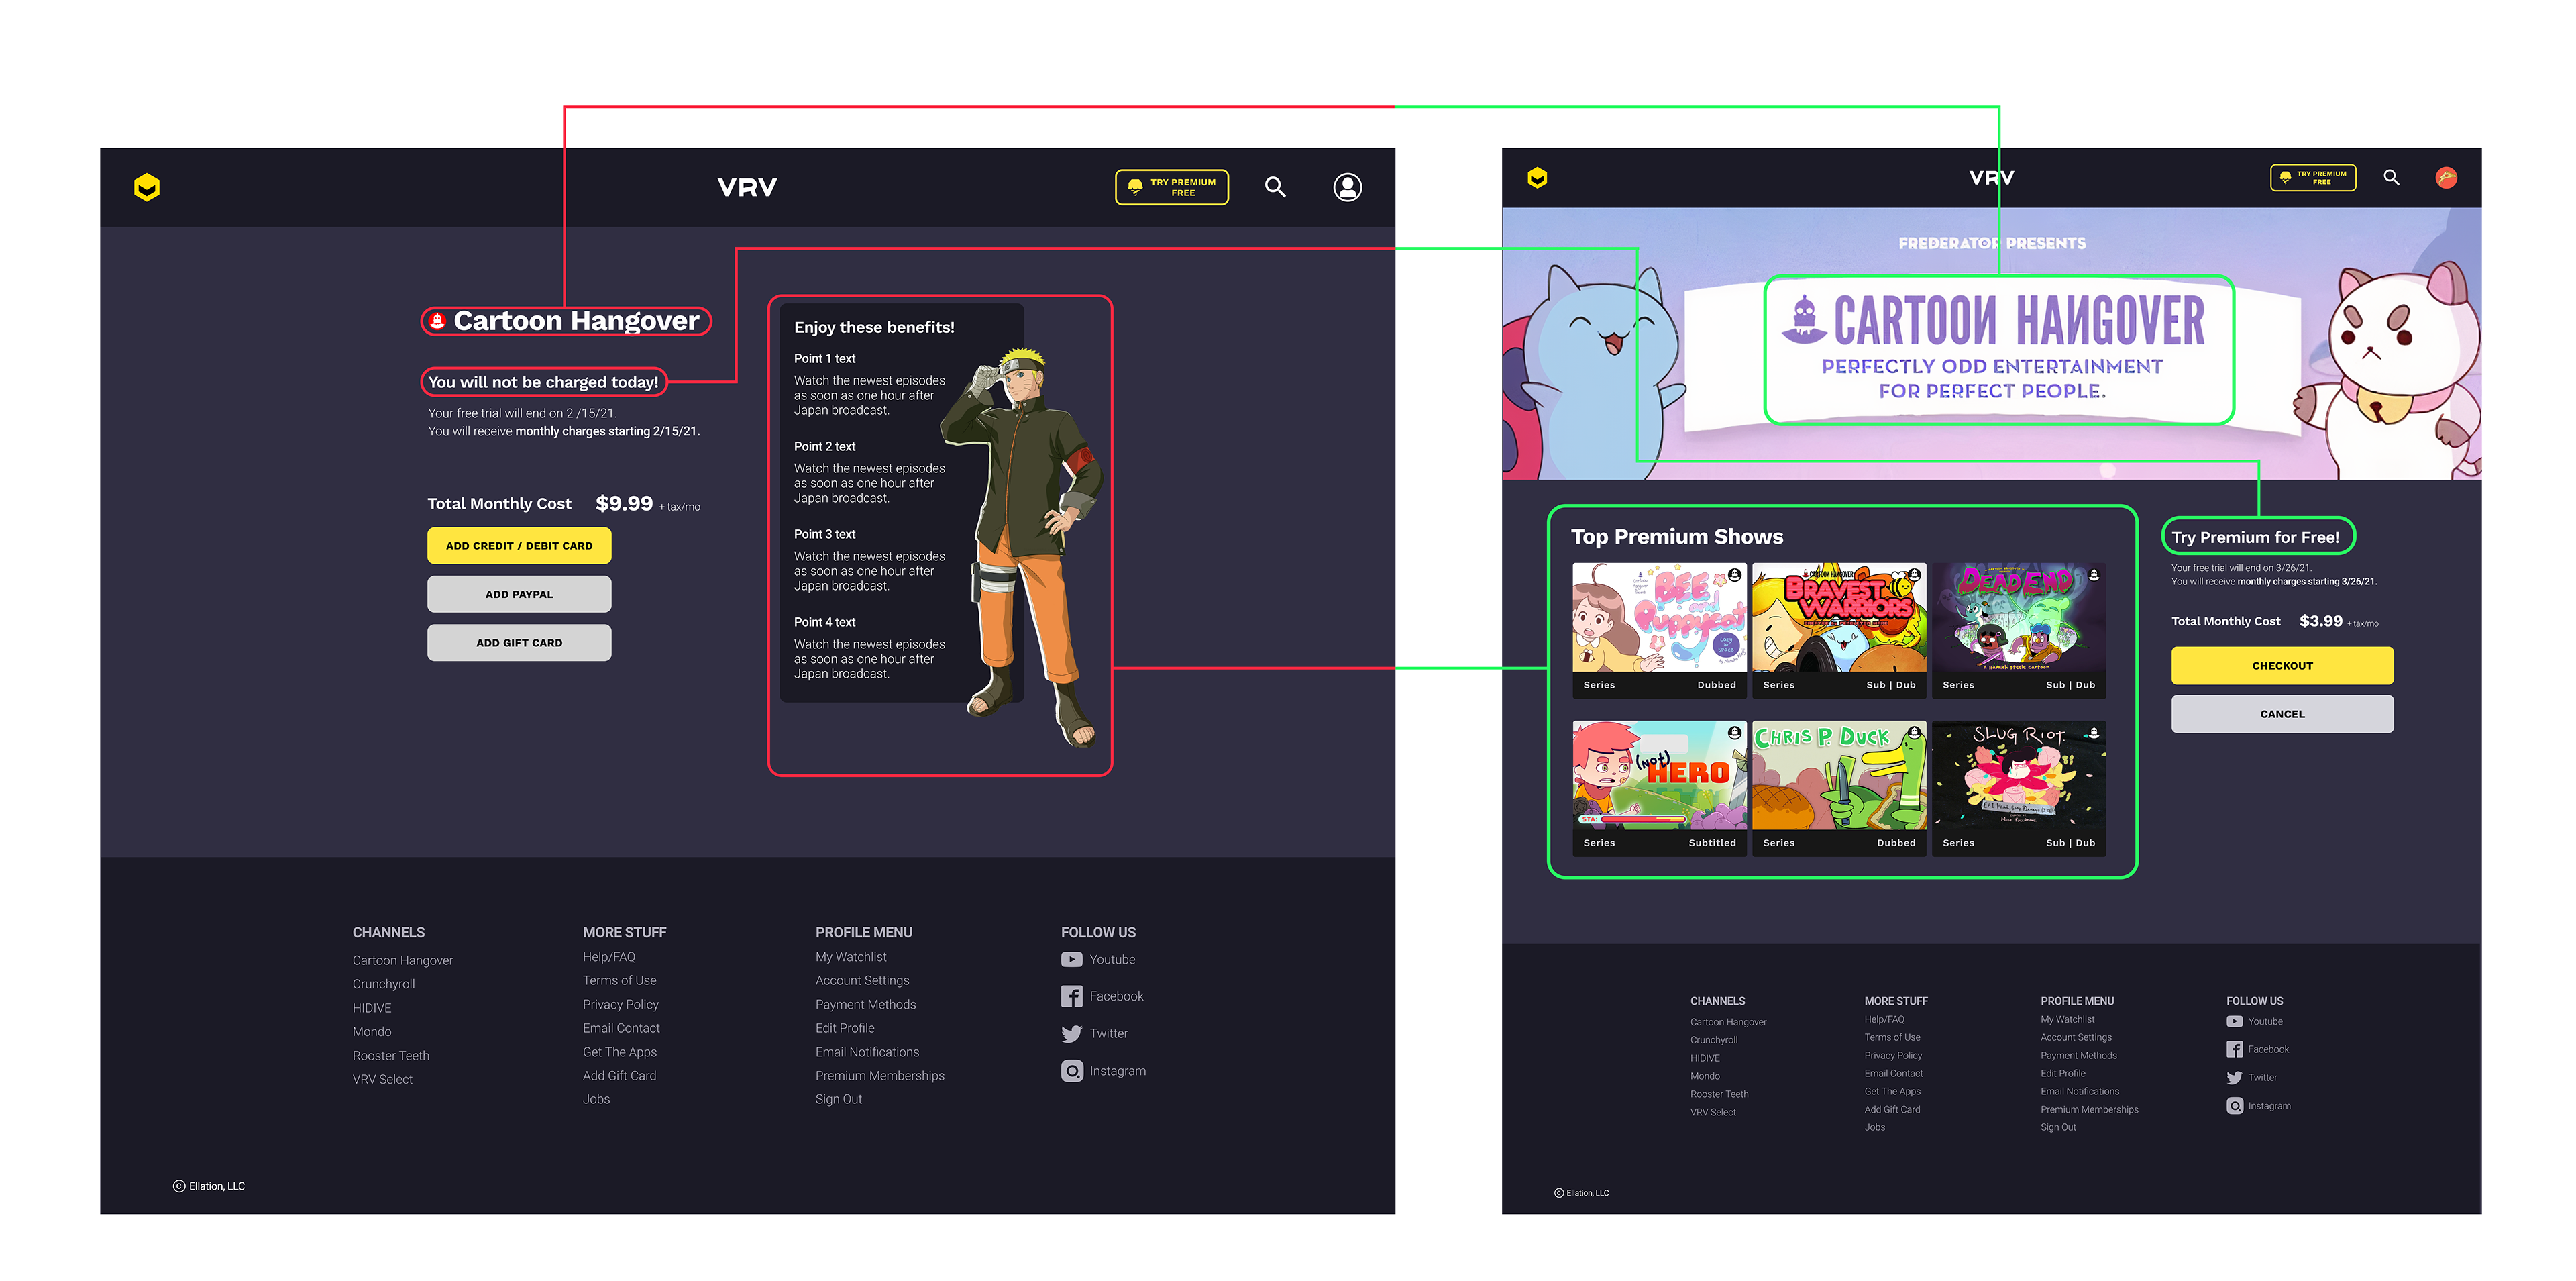Image resolution: width=2576 pixels, height=1281 pixels.
Task: Open Edit Profile in left footer profile menu
Action: coord(844,1029)
